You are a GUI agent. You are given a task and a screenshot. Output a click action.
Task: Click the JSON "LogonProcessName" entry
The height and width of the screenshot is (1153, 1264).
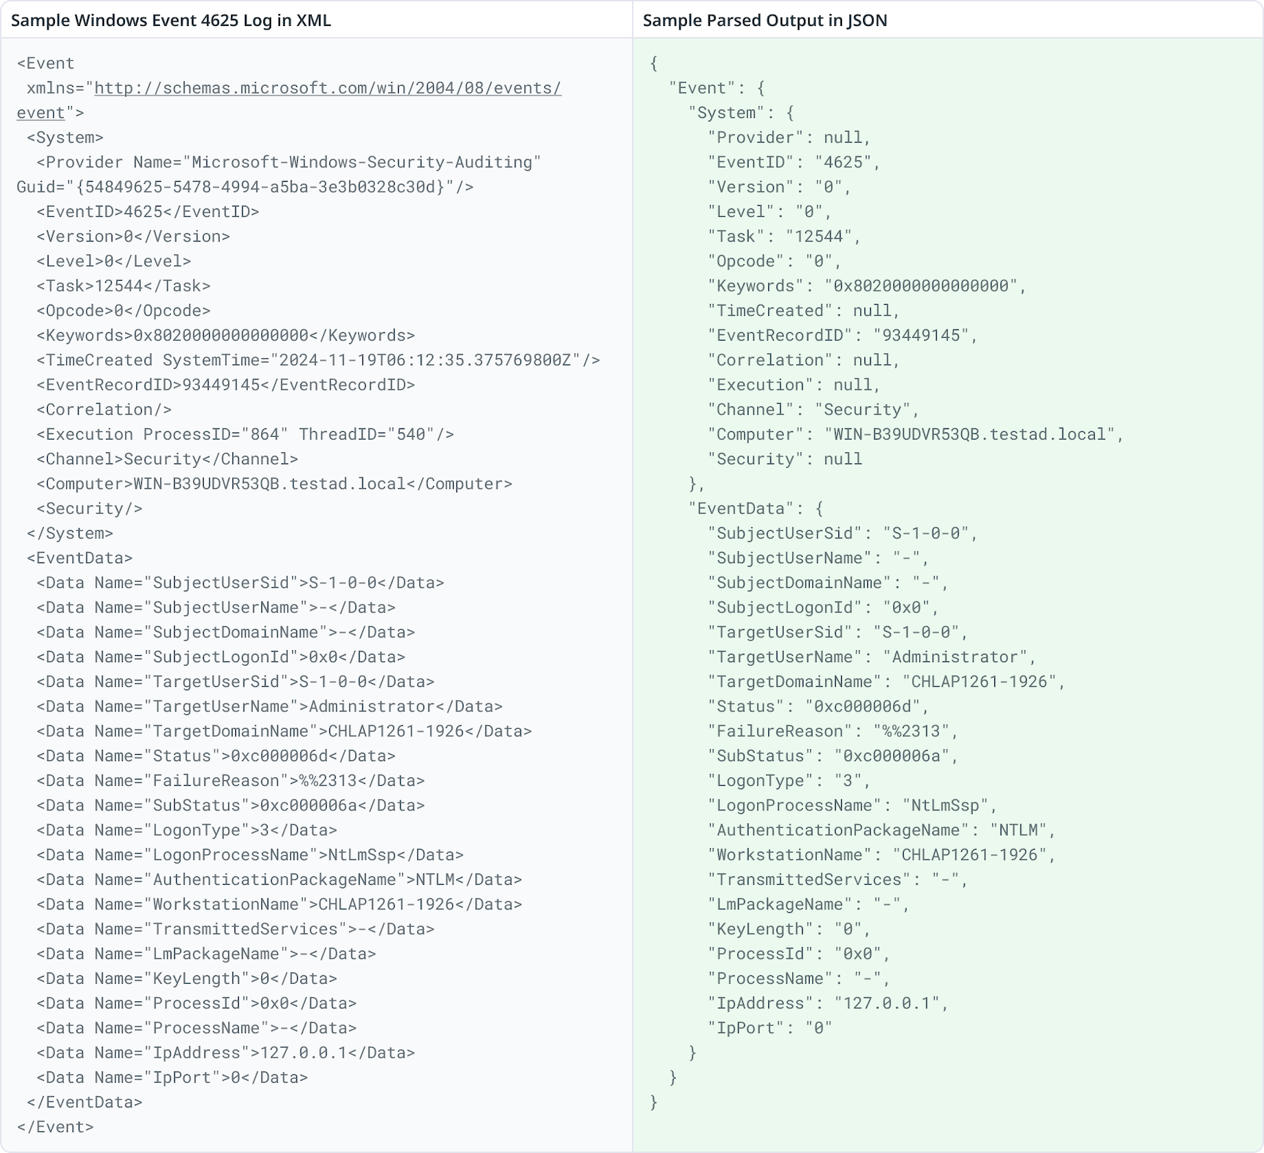coord(852,805)
